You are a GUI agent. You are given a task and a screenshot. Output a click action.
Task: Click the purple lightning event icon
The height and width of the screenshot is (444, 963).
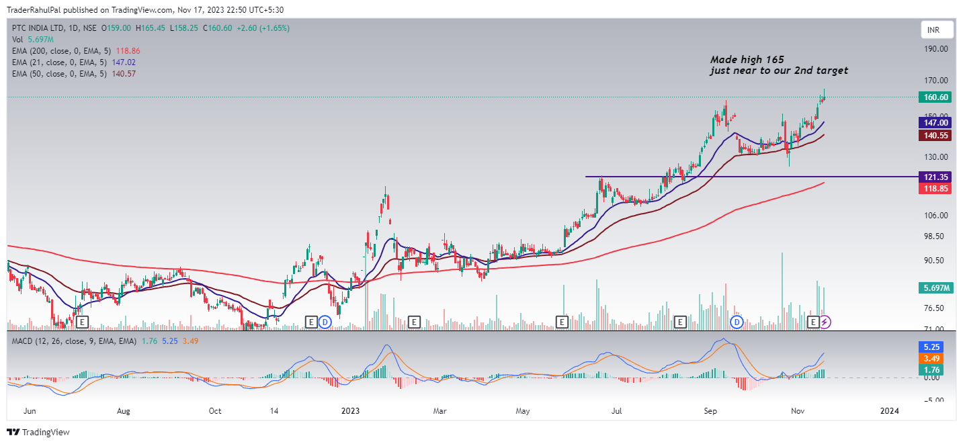click(x=825, y=322)
